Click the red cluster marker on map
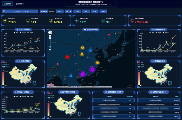 pyautogui.click(x=67, y=57)
